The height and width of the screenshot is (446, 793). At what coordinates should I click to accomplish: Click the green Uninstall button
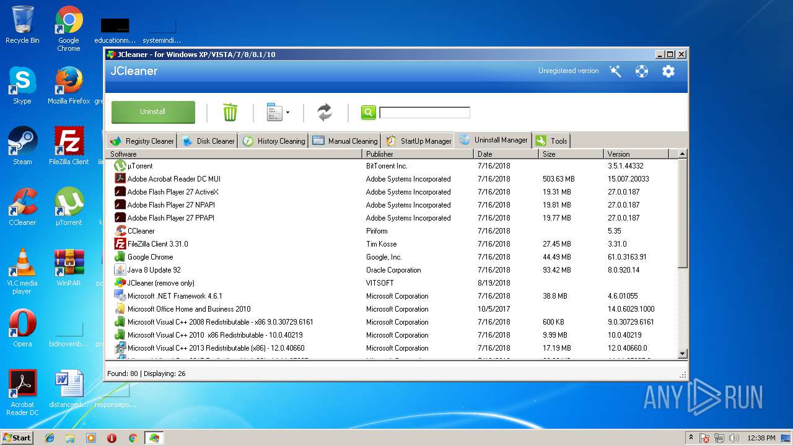click(x=153, y=112)
